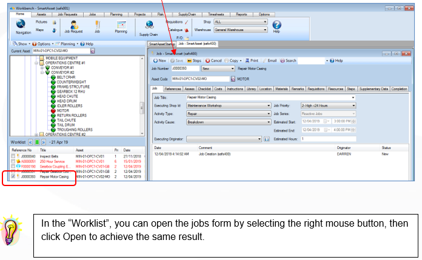Select the Job Creation comment row
This screenshot has width=422, height=260.
280,154
